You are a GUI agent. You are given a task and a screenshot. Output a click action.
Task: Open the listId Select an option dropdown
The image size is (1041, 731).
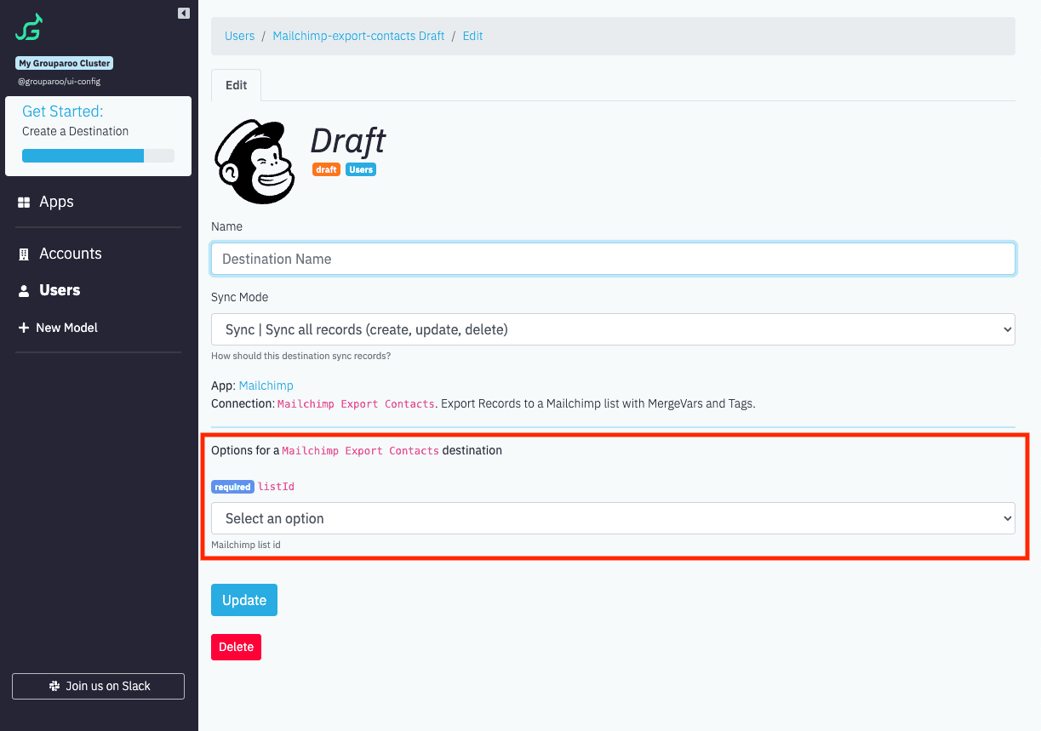[x=613, y=518]
